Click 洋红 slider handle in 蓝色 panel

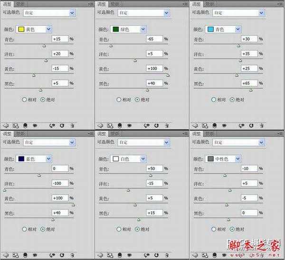point(5,190)
